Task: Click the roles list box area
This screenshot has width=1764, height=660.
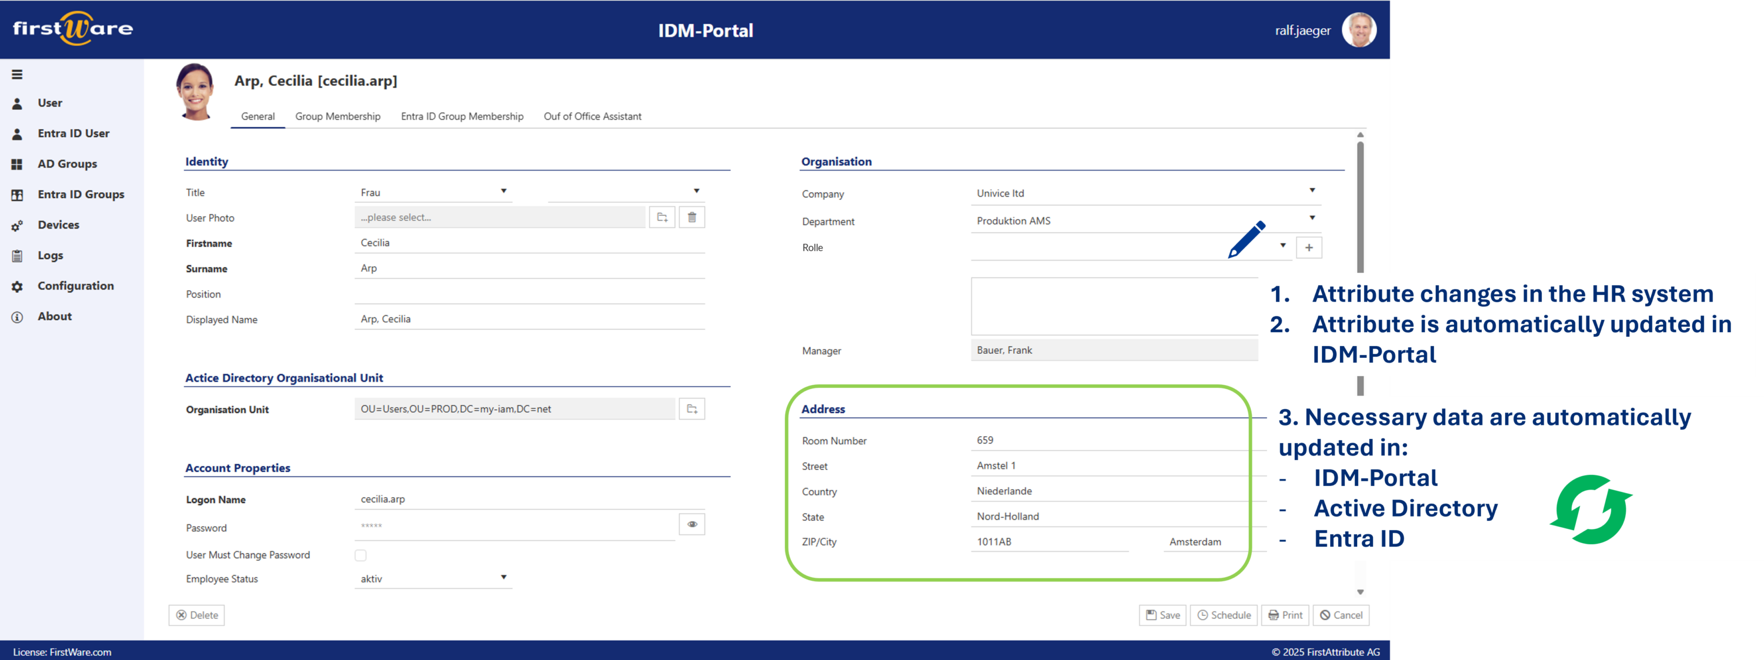Action: click(x=1114, y=306)
